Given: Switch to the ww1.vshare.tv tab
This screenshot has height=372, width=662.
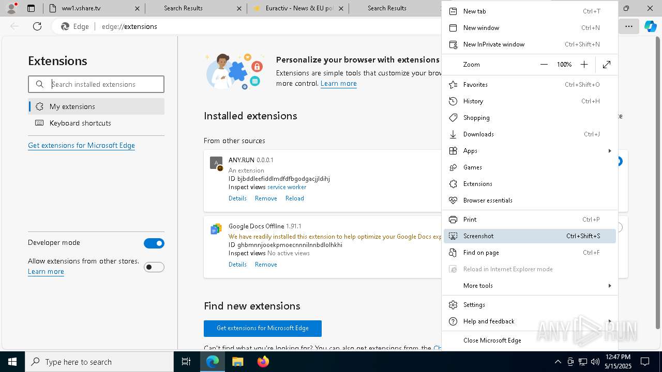Looking at the screenshot, I should click(93, 8).
